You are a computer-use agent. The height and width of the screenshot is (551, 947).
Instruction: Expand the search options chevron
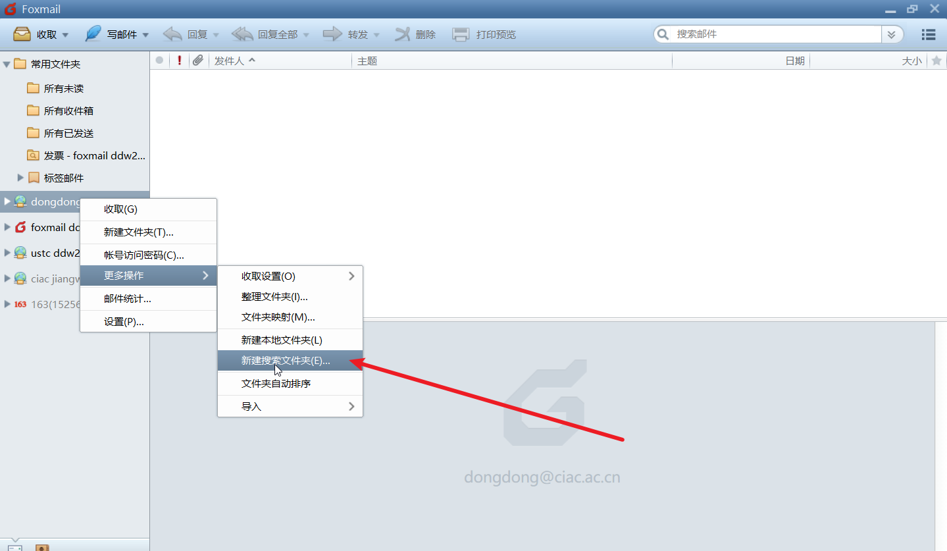(x=892, y=34)
